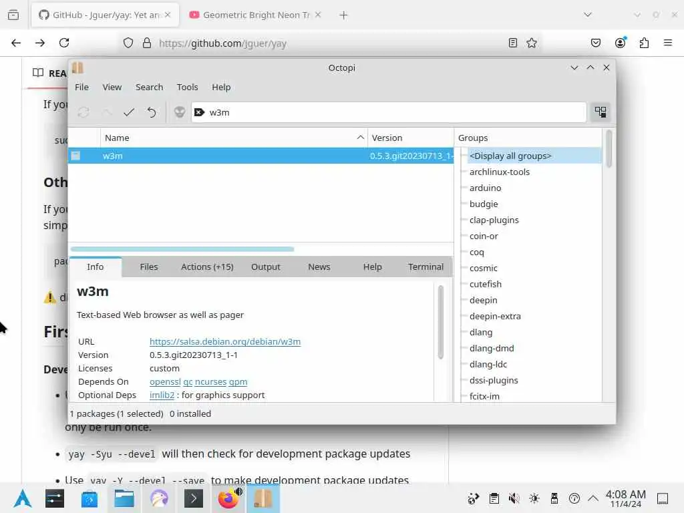Open brightness tray icon
The width and height of the screenshot is (684, 513).
pyautogui.click(x=534, y=498)
